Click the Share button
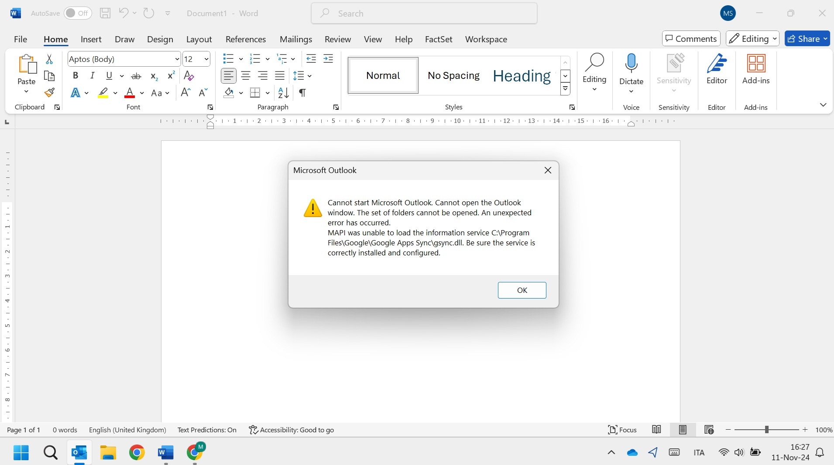 tap(807, 39)
